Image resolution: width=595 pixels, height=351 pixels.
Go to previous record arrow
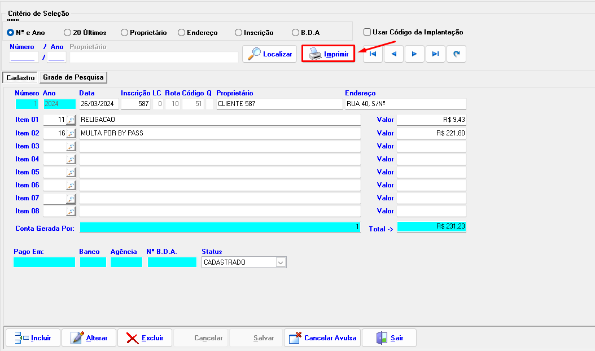393,54
